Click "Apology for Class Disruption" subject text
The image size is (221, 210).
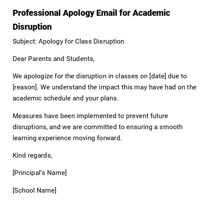81,41
